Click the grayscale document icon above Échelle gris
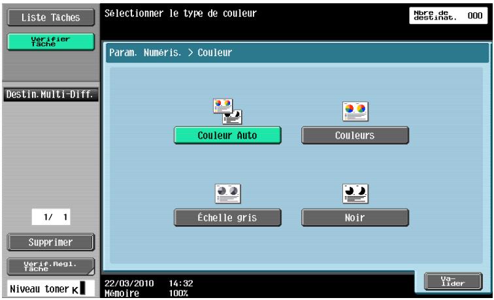The image size is (494, 300). (228, 193)
